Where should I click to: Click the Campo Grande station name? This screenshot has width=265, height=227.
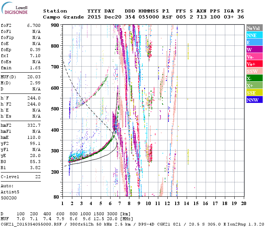(63, 17)
